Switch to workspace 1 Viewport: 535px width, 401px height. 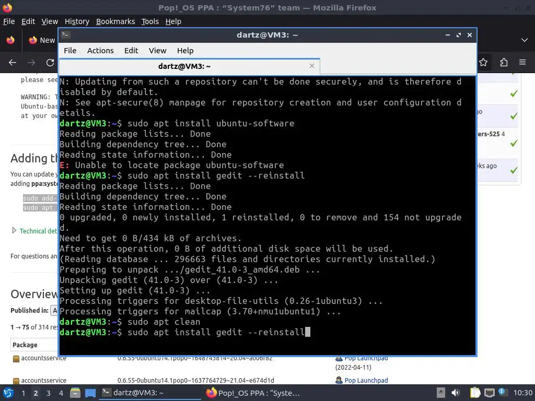[x=23, y=393]
